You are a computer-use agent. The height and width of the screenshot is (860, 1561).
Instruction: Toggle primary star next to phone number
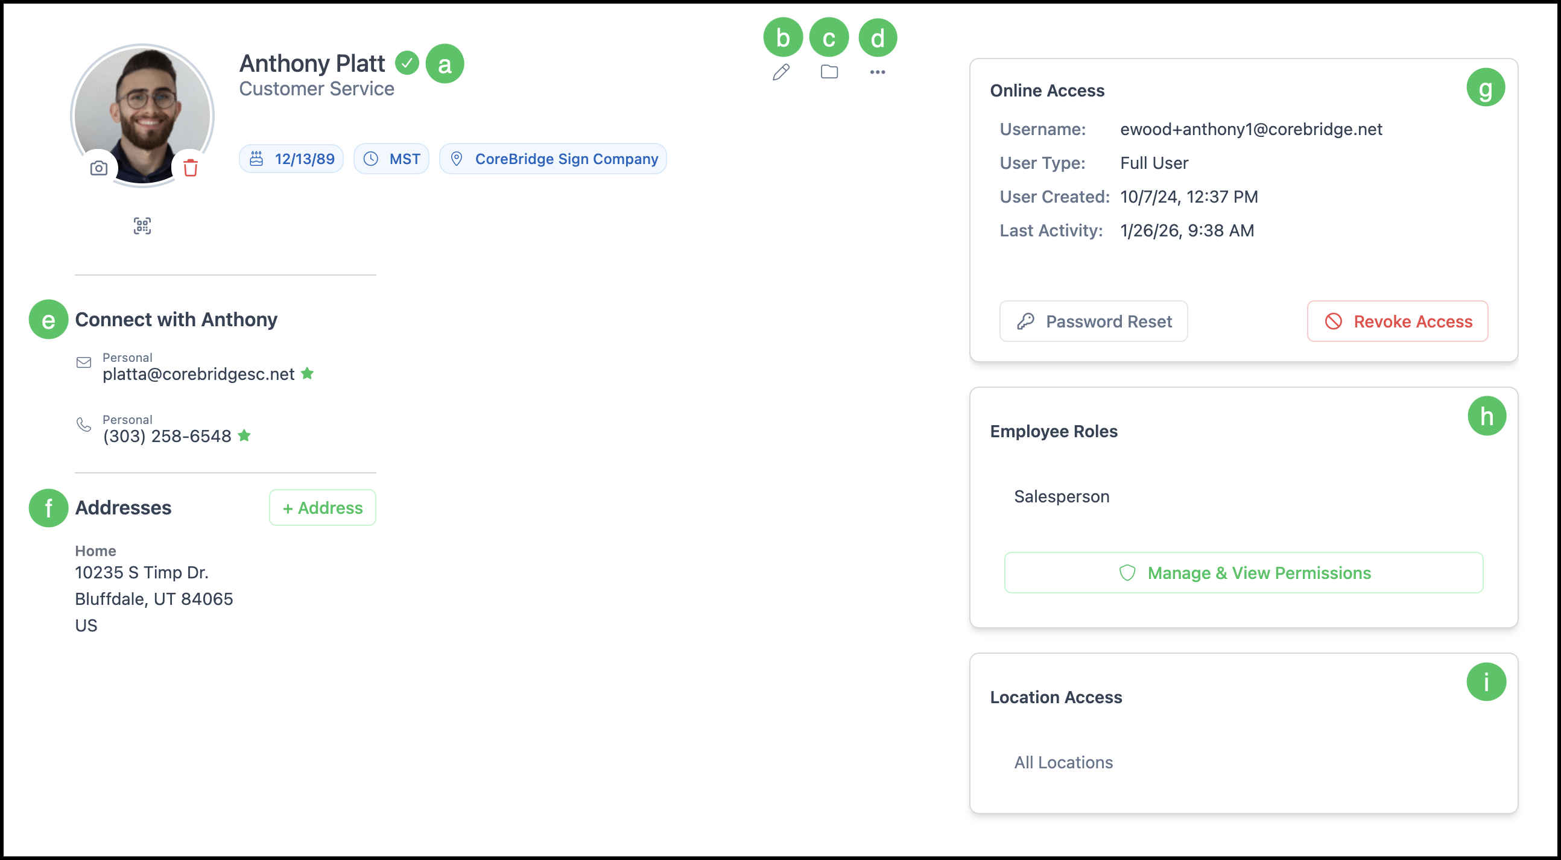tap(244, 435)
